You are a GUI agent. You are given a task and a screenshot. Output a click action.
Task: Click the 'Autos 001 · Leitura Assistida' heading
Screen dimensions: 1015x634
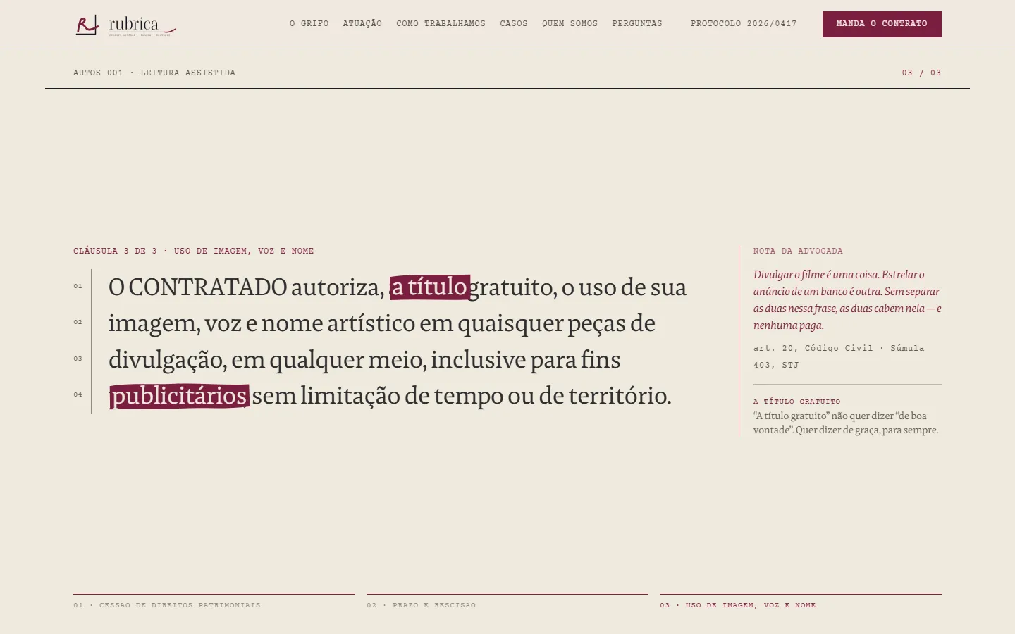pyautogui.click(x=154, y=73)
